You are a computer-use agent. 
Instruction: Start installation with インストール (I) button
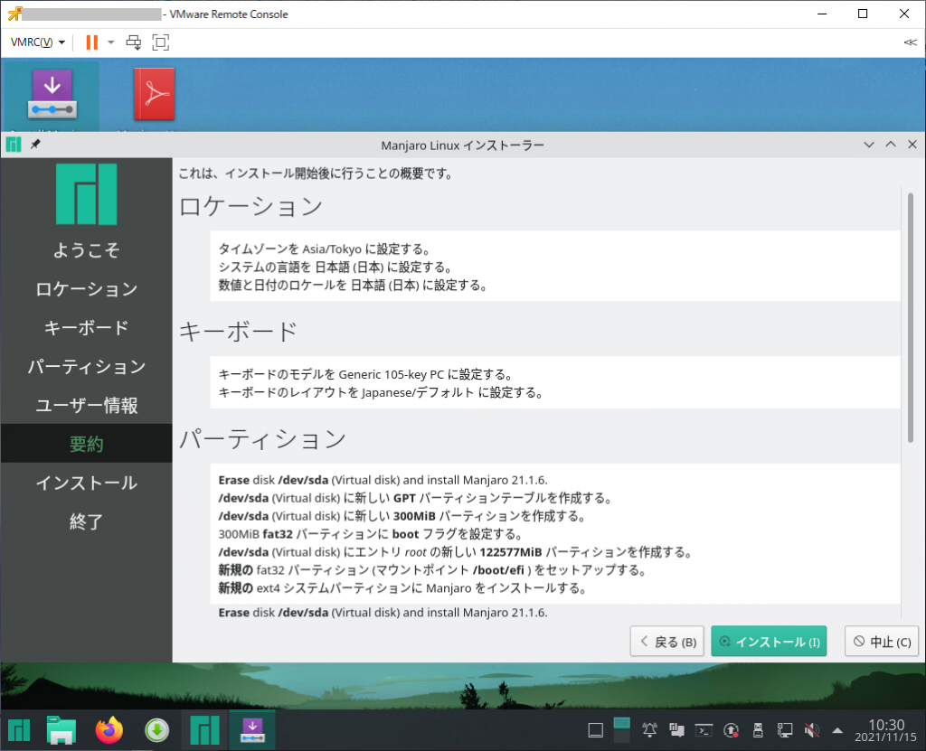click(769, 642)
